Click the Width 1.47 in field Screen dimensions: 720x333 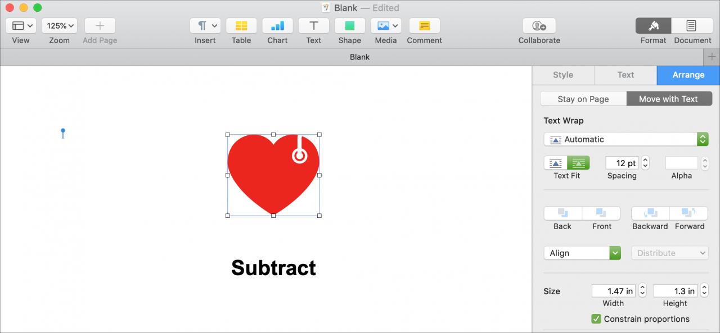(614, 291)
